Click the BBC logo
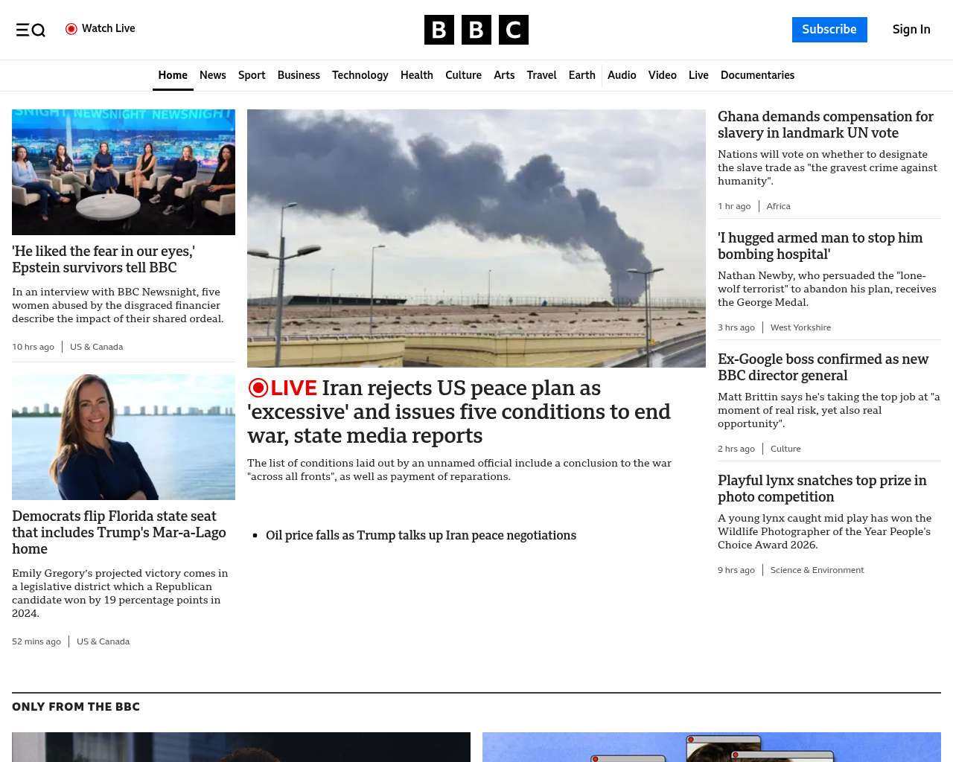 coord(476,30)
